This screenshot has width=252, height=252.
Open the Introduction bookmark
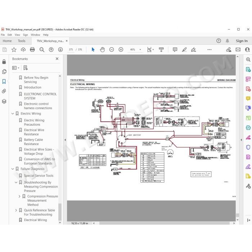(x=33, y=87)
